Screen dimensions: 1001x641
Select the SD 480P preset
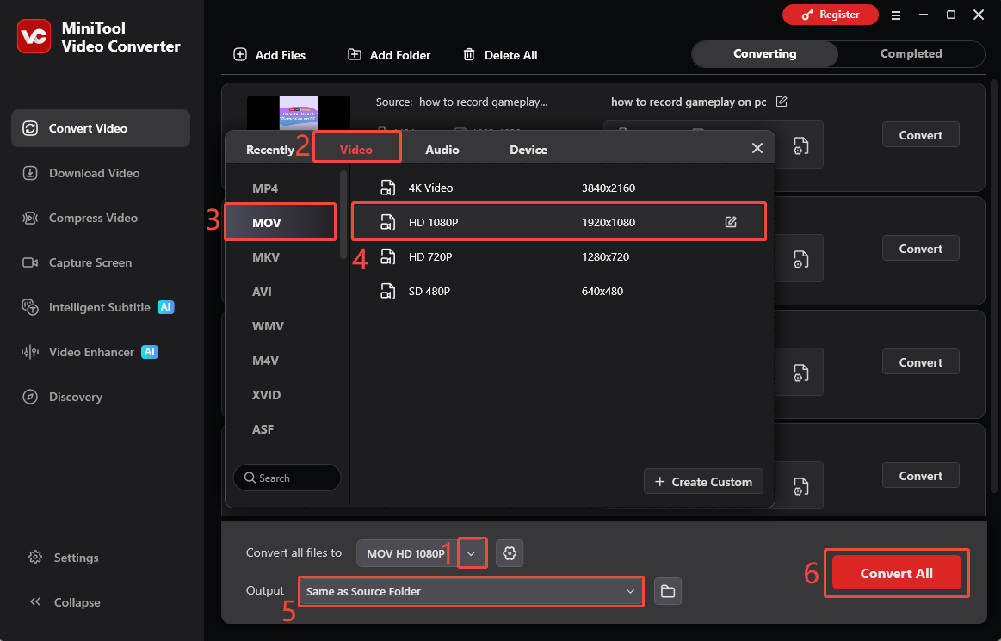pyautogui.click(x=559, y=291)
